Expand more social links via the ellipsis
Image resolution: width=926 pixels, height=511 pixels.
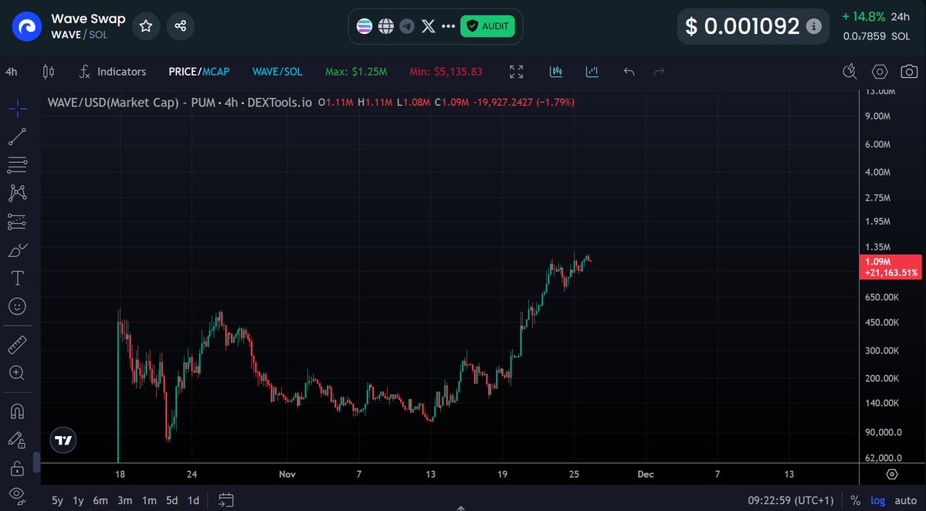pyautogui.click(x=448, y=25)
